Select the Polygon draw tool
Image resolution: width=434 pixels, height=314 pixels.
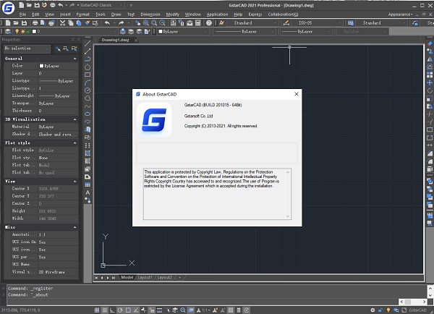[88, 67]
